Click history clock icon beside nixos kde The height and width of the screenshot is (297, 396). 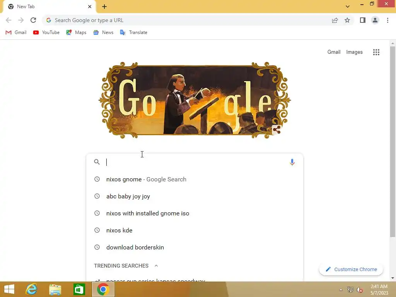(x=97, y=230)
